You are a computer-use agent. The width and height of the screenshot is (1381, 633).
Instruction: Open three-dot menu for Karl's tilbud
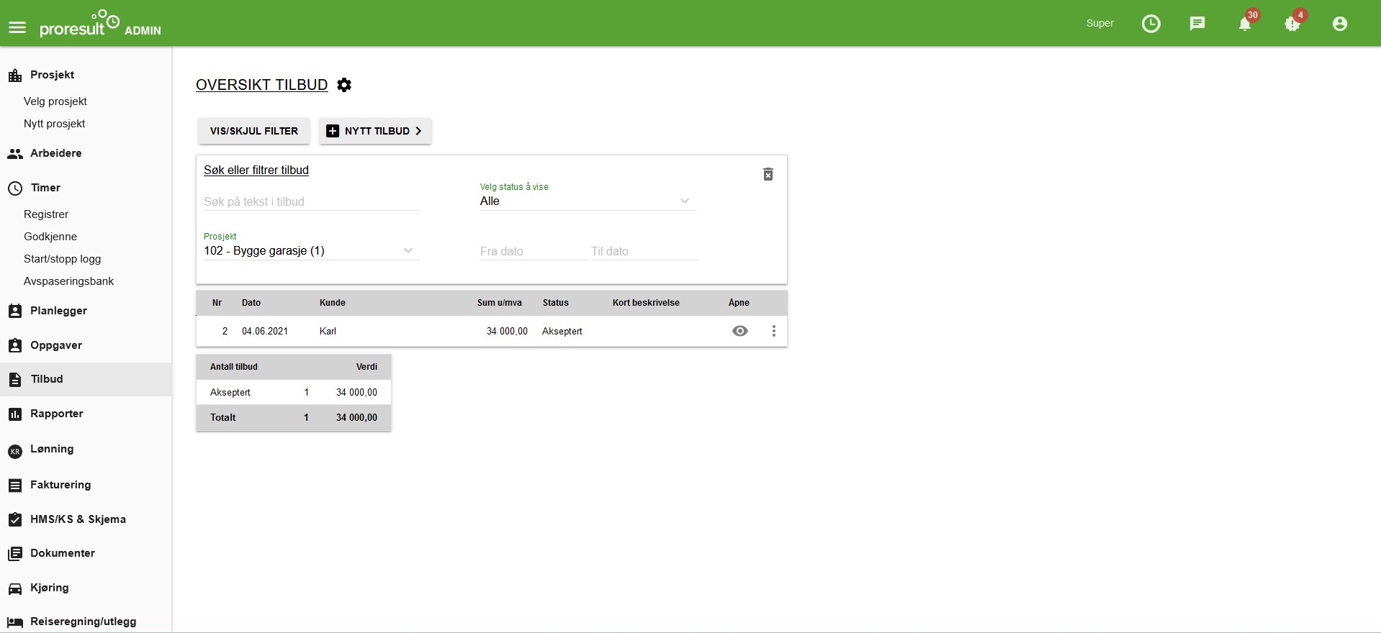tap(773, 331)
